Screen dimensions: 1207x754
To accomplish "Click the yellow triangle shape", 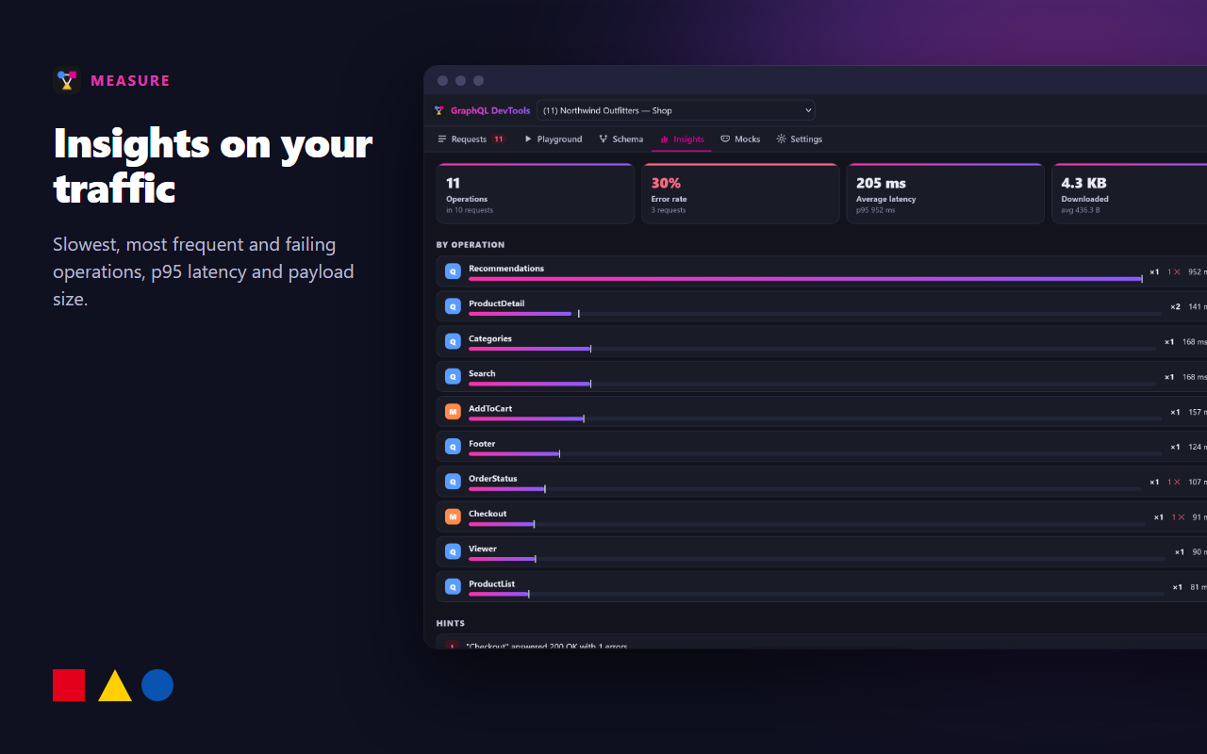I will pos(115,686).
